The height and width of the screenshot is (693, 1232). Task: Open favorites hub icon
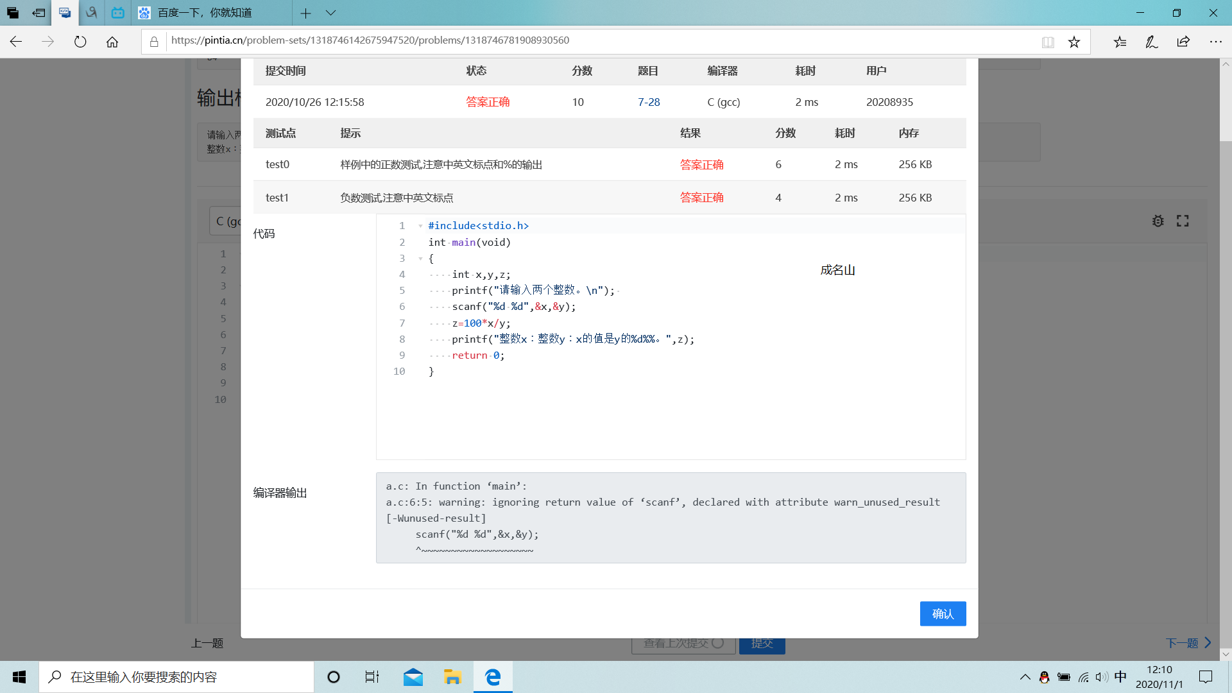(x=1120, y=42)
